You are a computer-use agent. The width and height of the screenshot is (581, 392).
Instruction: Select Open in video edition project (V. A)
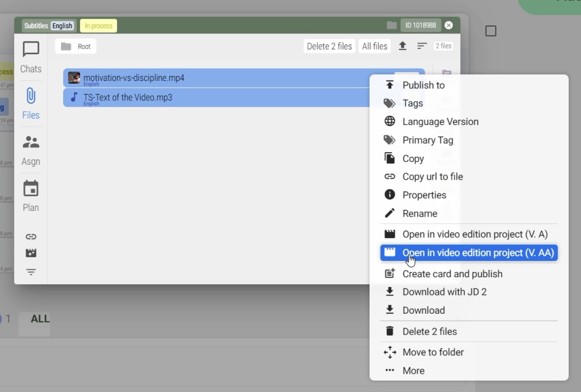tap(475, 234)
